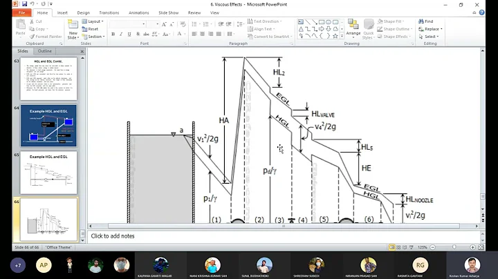The height and width of the screenshot is (279, 498).
Task: Open the Animations ribbon tab
Action: (139, 12)
